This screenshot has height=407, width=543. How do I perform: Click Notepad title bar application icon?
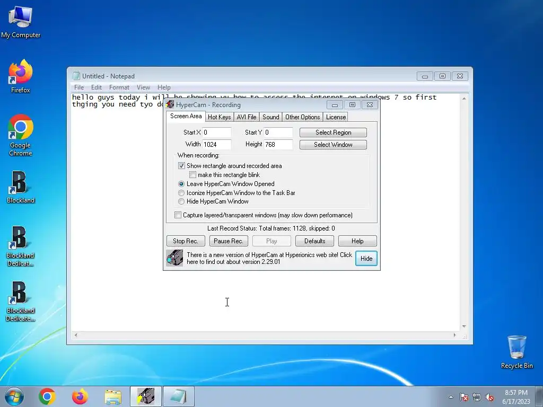(76, 76)
